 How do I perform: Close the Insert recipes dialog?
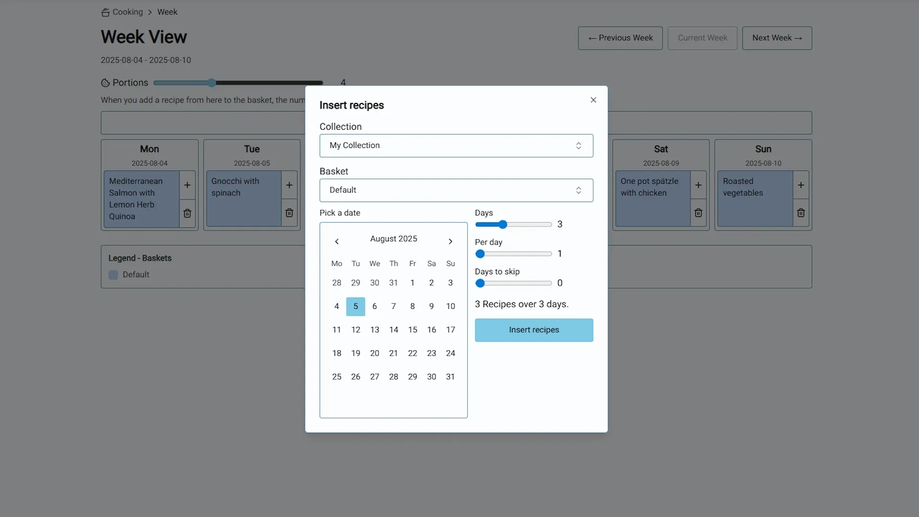tap(593, 100)
